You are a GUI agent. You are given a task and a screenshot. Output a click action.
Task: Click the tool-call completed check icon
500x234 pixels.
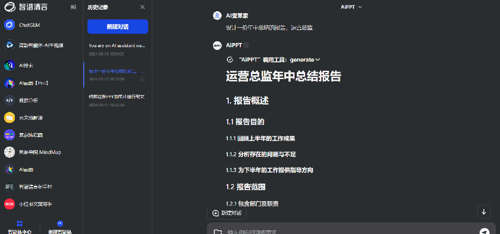tap(230, 60)
